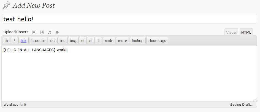Insert an image tag with img button
This screenshot has height=112, width=260.
click(x=73, y=41)
